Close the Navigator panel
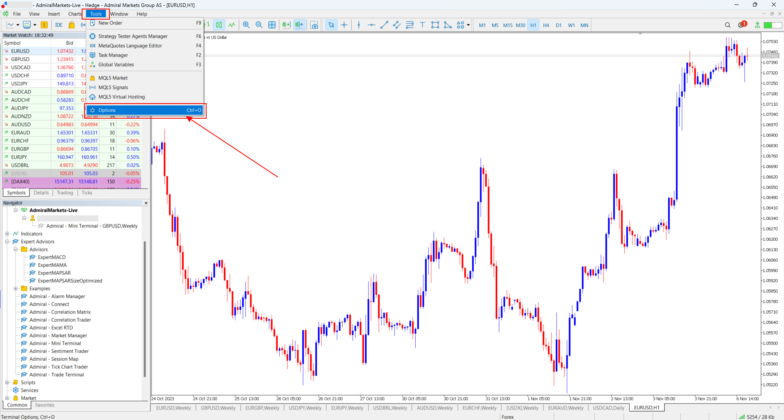 tap(146, 203)
